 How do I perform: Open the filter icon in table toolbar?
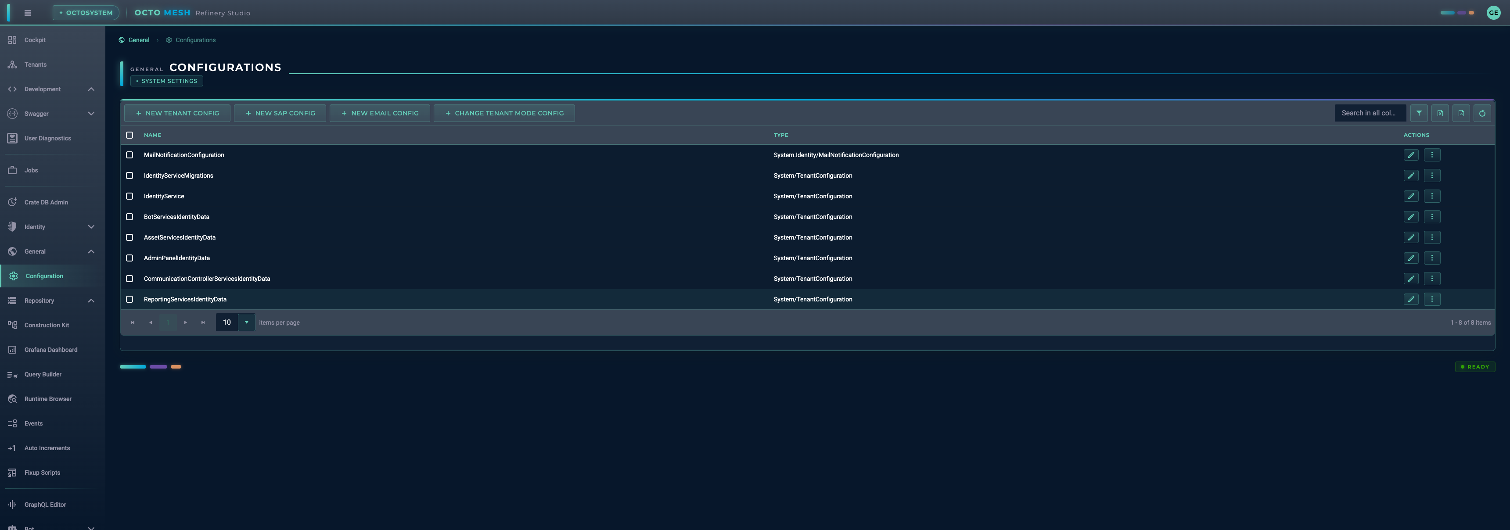click(x=1419, y=113)
